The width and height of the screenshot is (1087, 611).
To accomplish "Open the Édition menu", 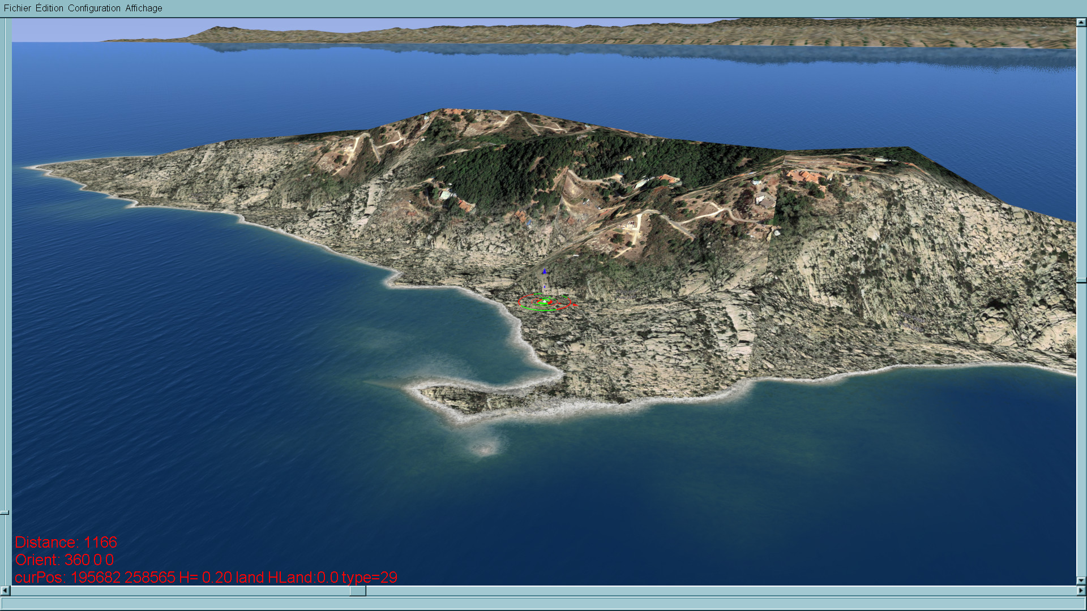I will [x=49, y=8].
